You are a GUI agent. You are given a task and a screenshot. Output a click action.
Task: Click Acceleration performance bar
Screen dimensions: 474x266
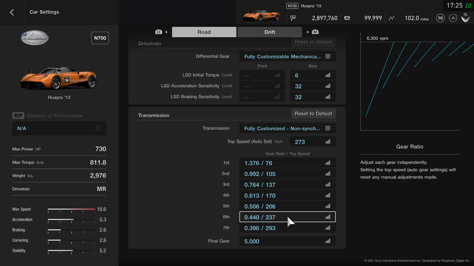tap(71, 220)
